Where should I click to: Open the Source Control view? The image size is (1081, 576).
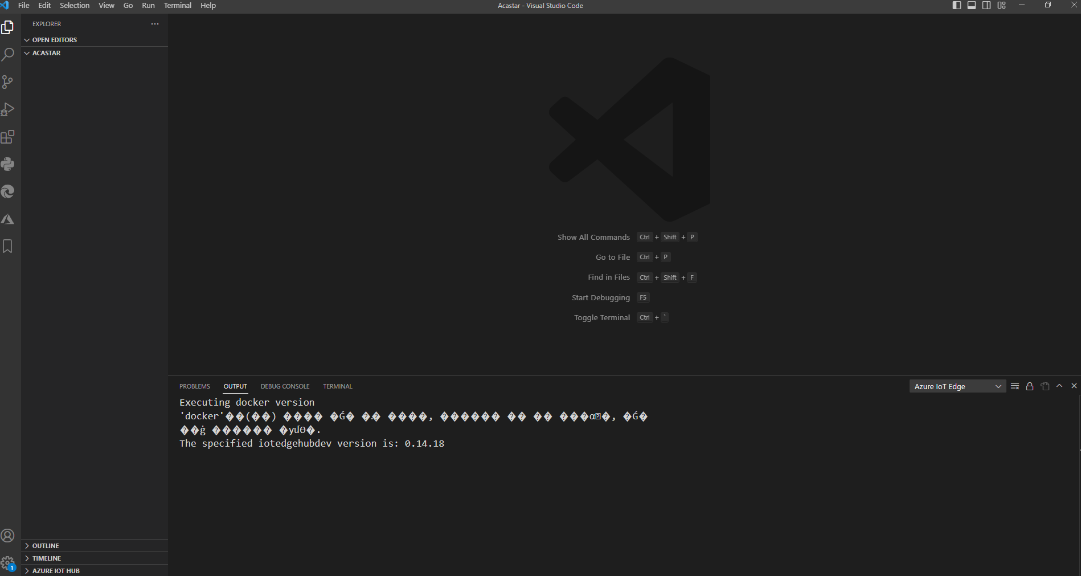point(8,82)
